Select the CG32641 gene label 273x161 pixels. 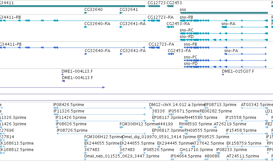129,10
